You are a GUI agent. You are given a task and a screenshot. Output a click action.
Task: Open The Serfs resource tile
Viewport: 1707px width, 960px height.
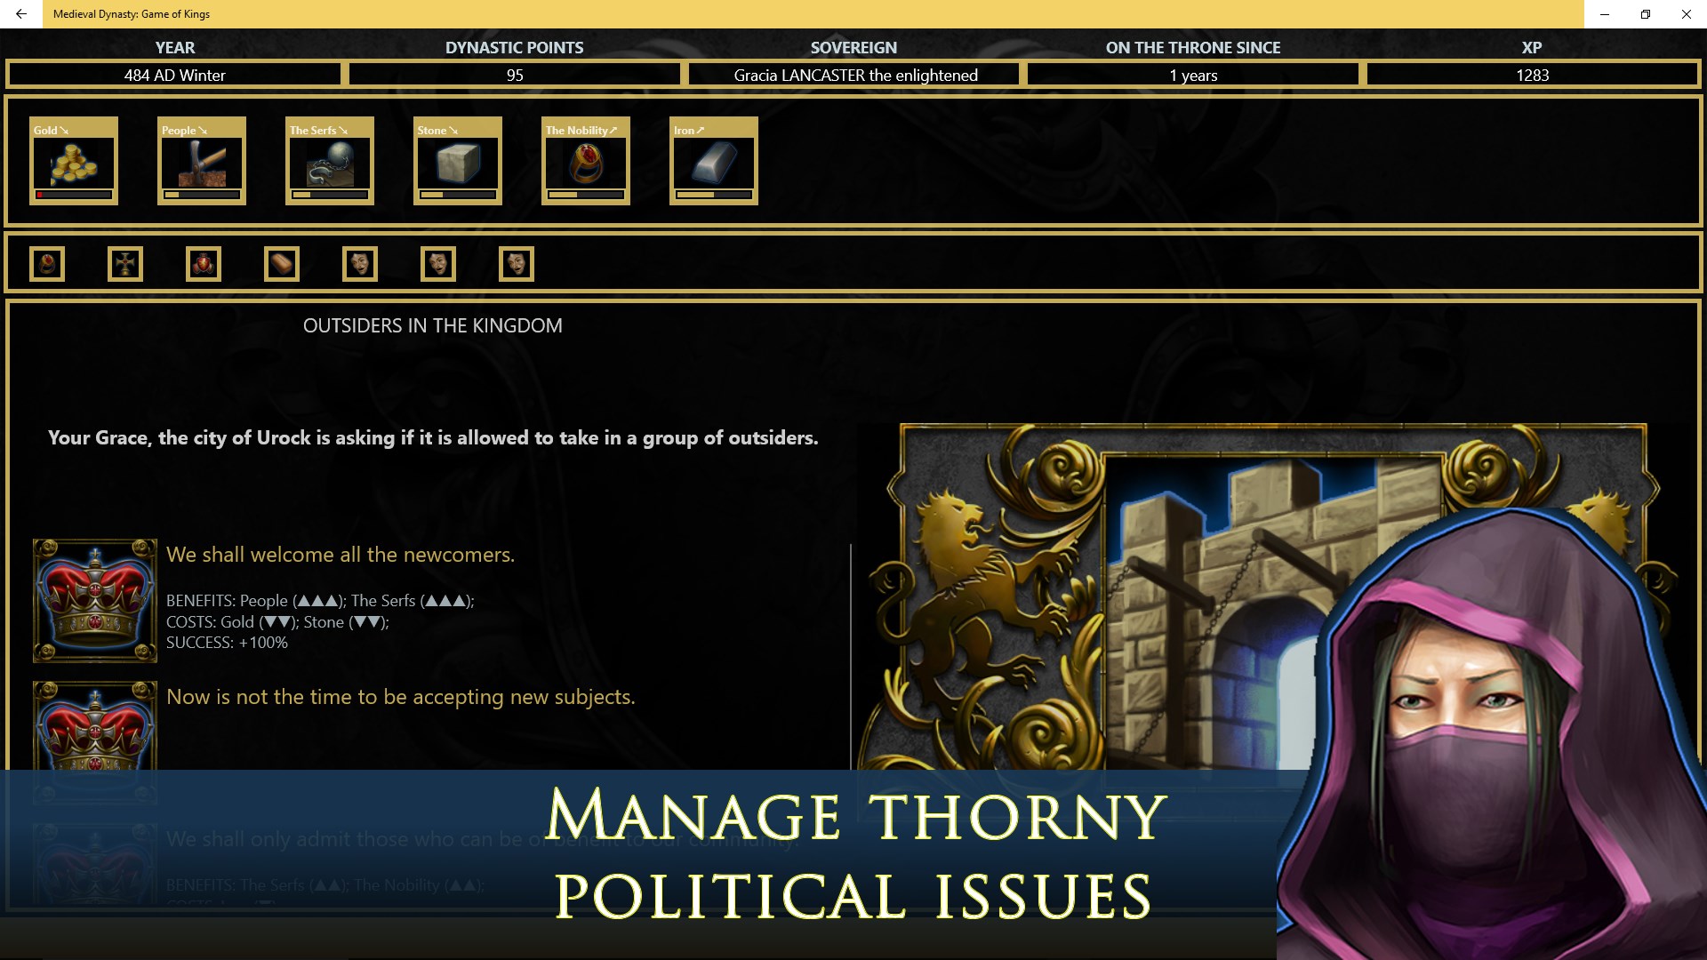[x=330, y=161]
